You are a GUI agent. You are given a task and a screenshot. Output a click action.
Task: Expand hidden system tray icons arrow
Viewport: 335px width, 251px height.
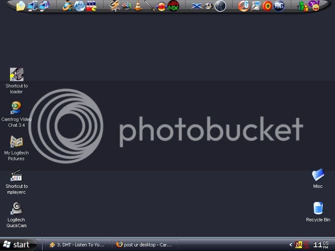(291, 245)
